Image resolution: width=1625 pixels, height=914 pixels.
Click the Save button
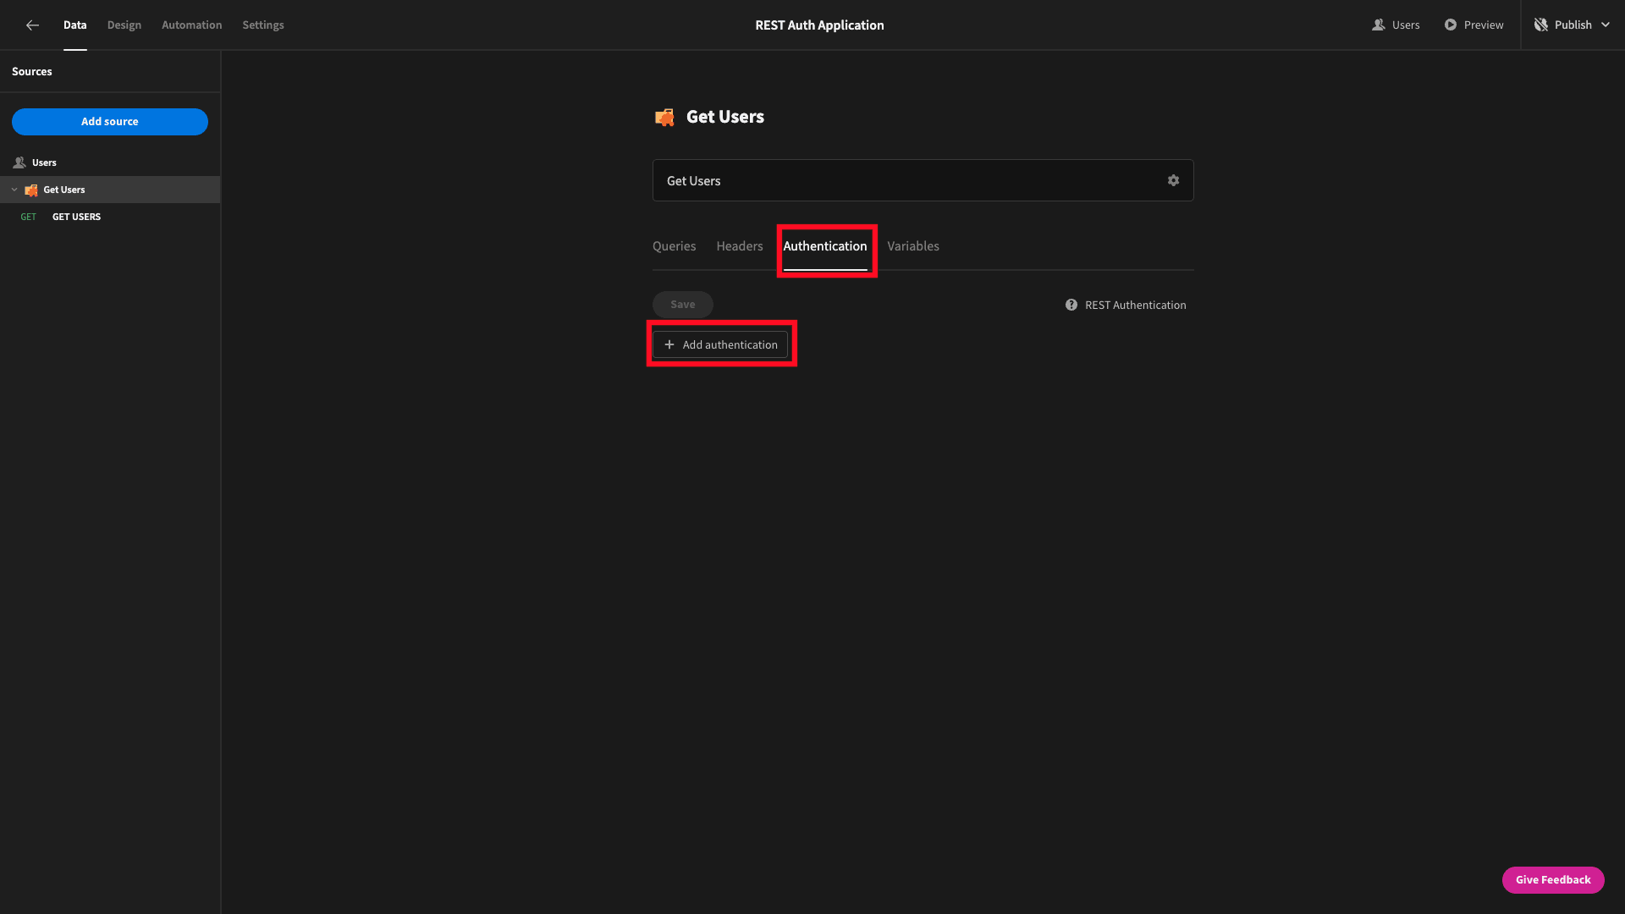tap(682, 304)
